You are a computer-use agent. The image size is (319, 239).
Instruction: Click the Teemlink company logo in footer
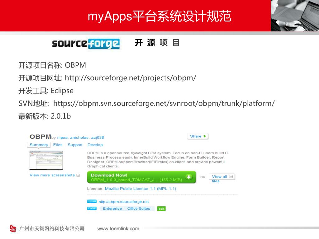click(13, 228)
